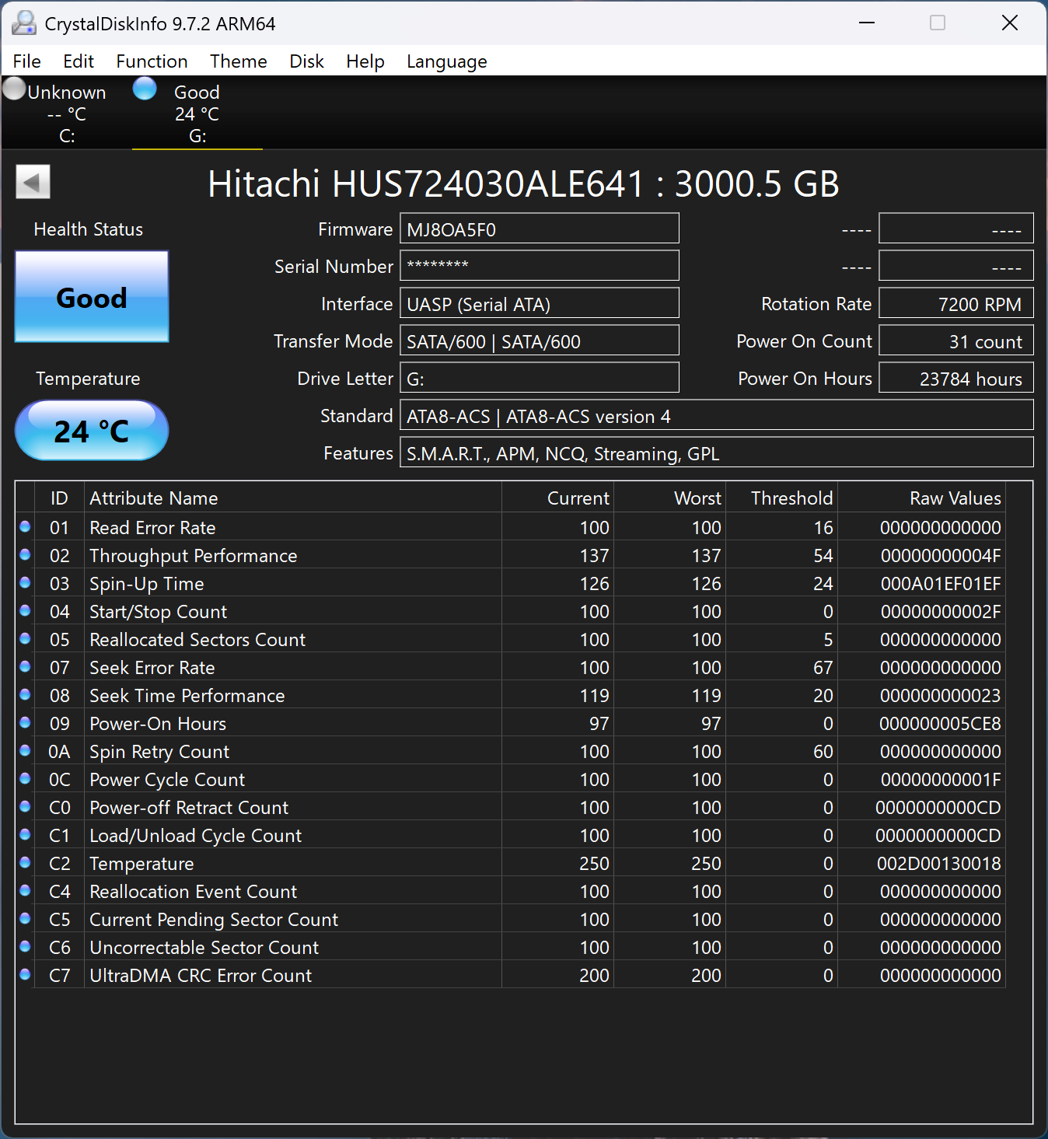Click status dot beside Read Error Rate
This screenshot has width=1048, height=1139.
click(25, 527)
